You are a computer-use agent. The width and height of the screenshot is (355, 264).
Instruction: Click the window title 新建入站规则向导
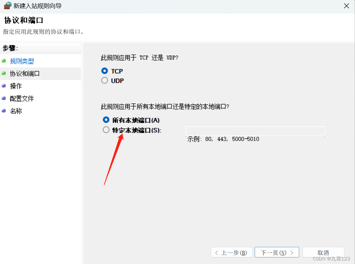click(x=38, y=6)
